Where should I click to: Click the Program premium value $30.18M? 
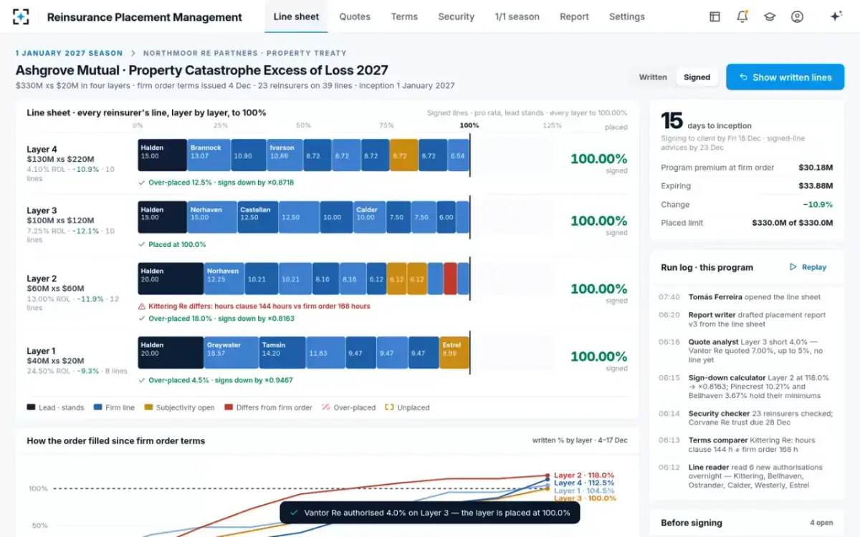click(x=816, y=168)
